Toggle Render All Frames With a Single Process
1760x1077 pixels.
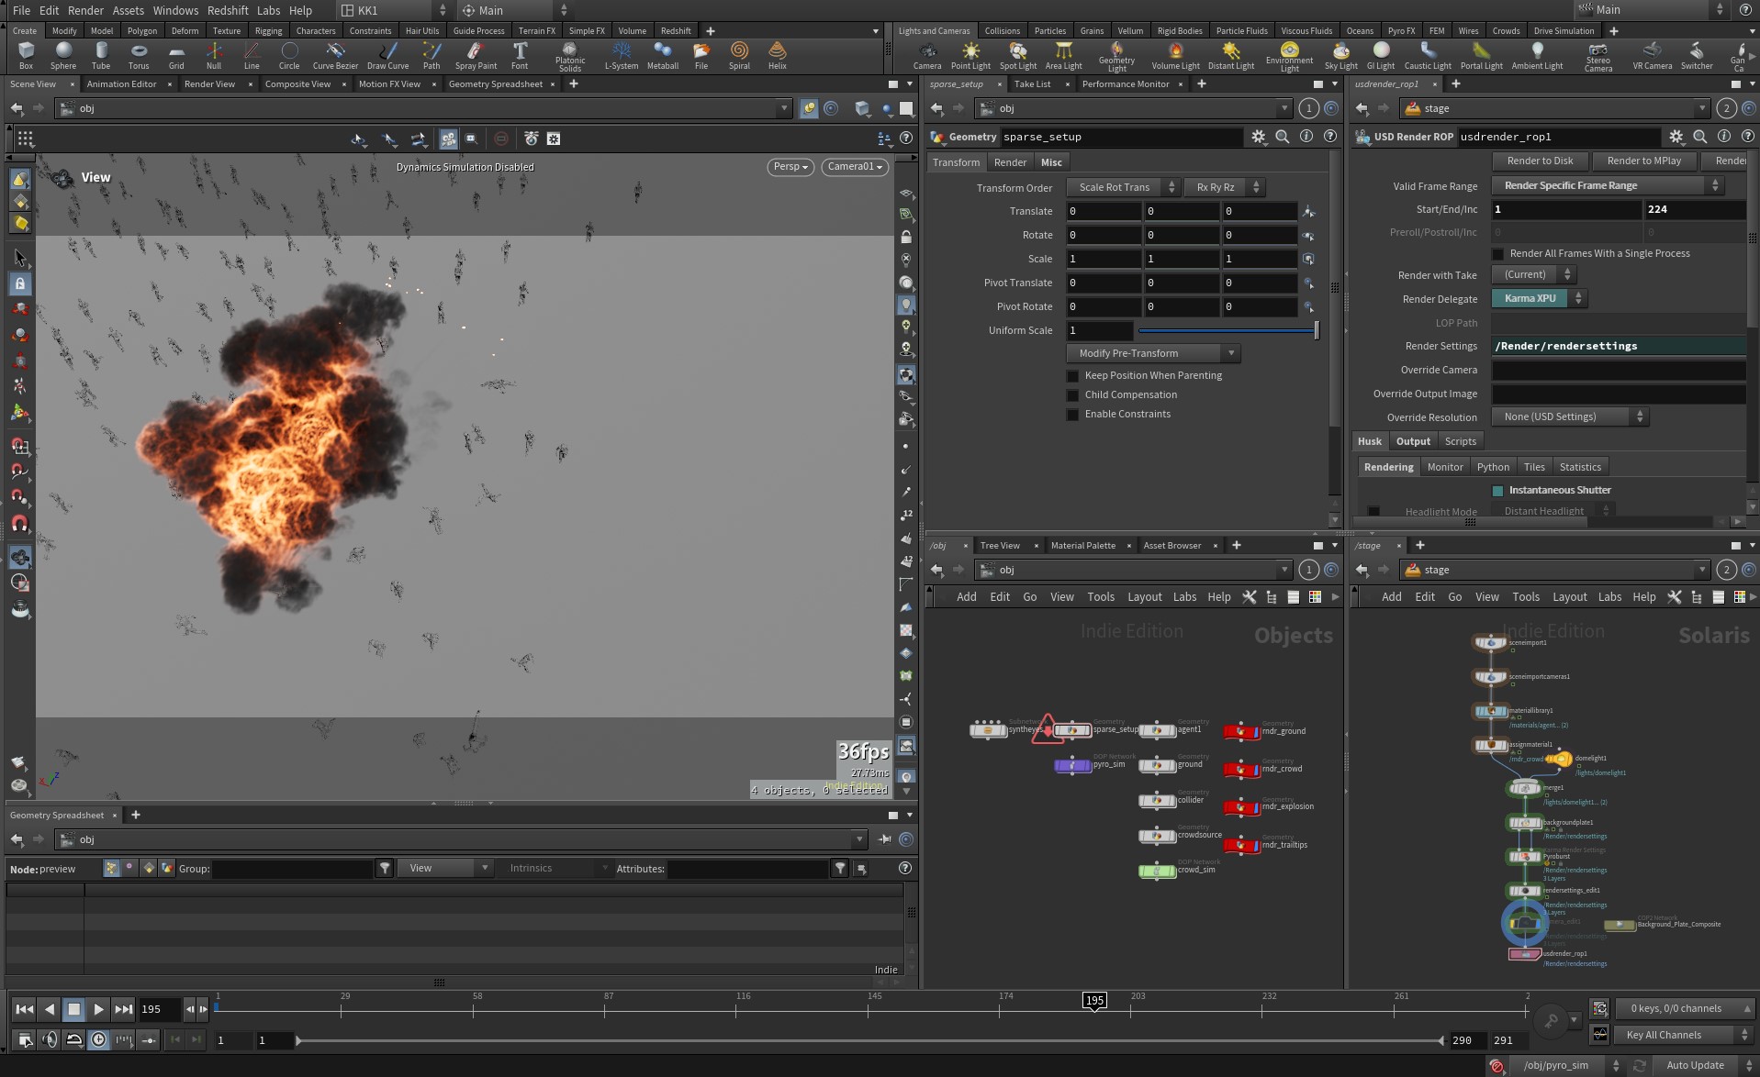coord(1498,254)
